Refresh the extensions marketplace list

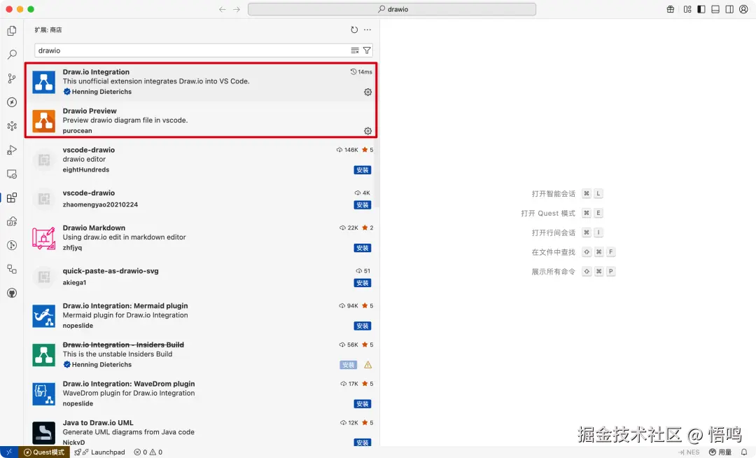coord(354,30)
